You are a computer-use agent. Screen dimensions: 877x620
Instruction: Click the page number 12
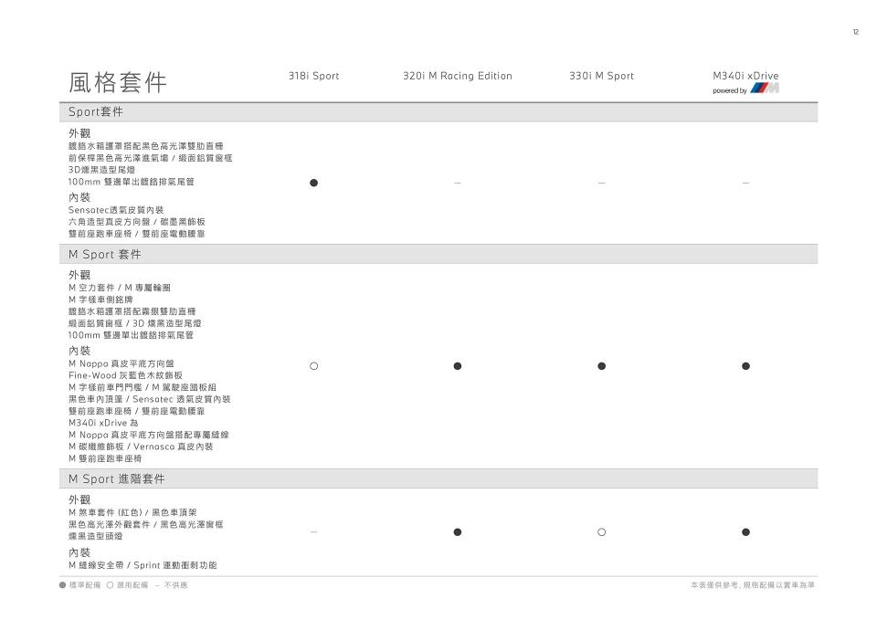click(856, 32)
